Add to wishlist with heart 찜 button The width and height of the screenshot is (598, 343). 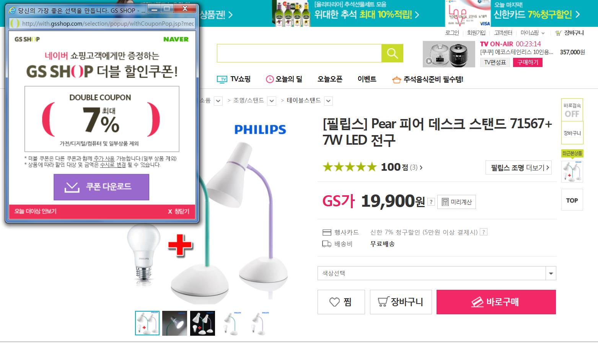(x=341, y=302)
